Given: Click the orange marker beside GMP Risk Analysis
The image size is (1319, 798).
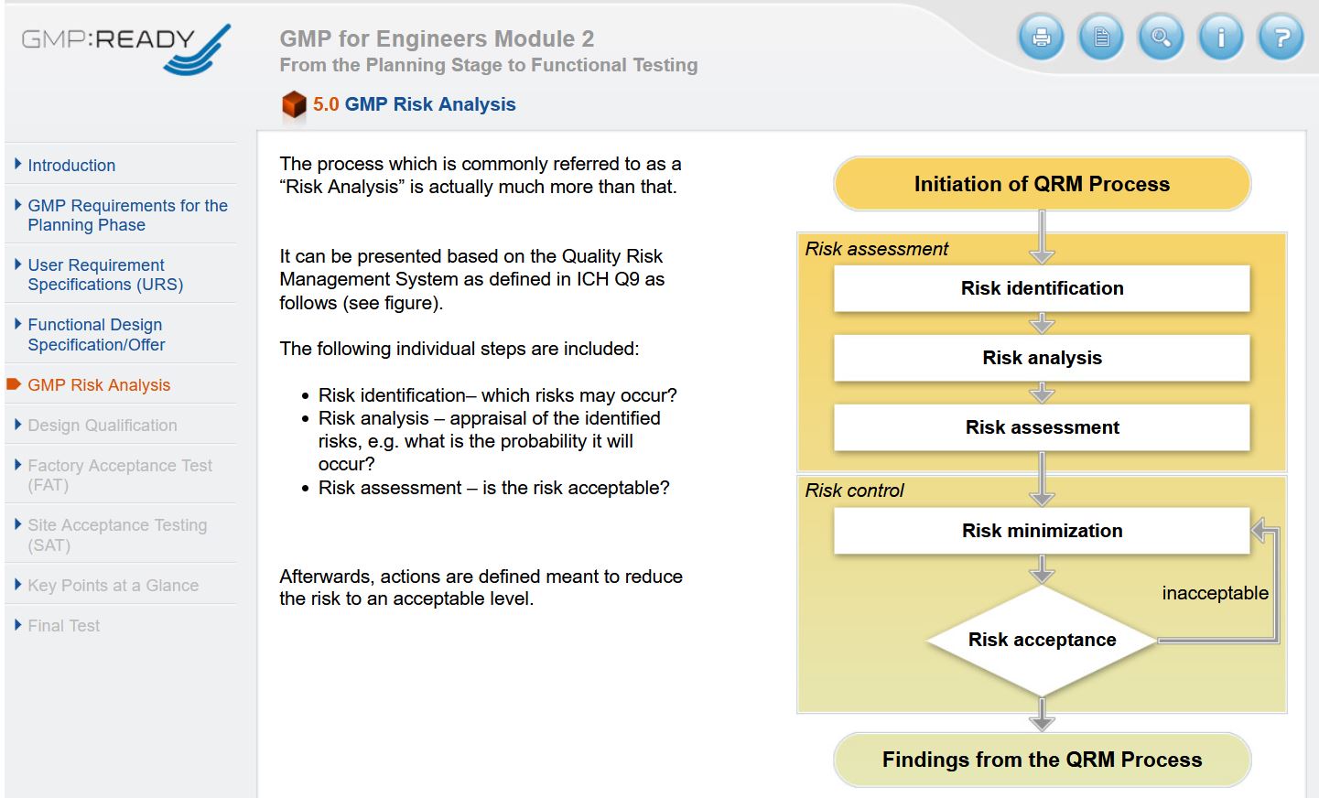Looking at the screenshot, I should (14, 384).
